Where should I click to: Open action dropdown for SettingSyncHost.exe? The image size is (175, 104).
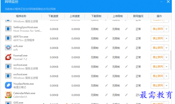(x=166, y=29)
